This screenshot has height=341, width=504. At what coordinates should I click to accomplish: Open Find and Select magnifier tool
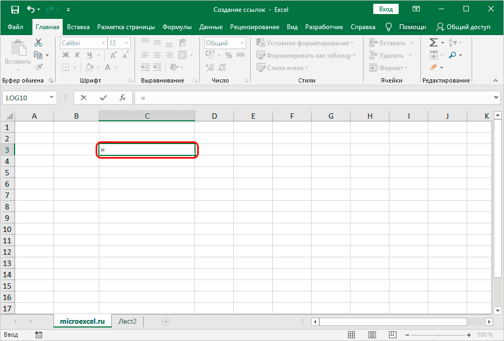452,55
